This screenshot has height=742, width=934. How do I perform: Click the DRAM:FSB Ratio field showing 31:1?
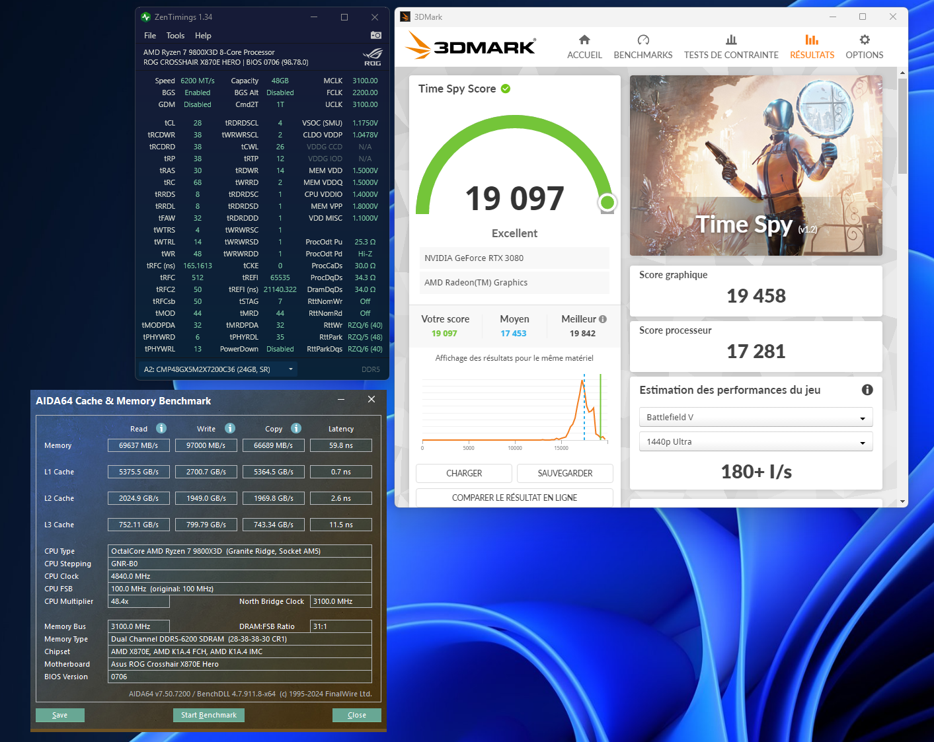341,626
